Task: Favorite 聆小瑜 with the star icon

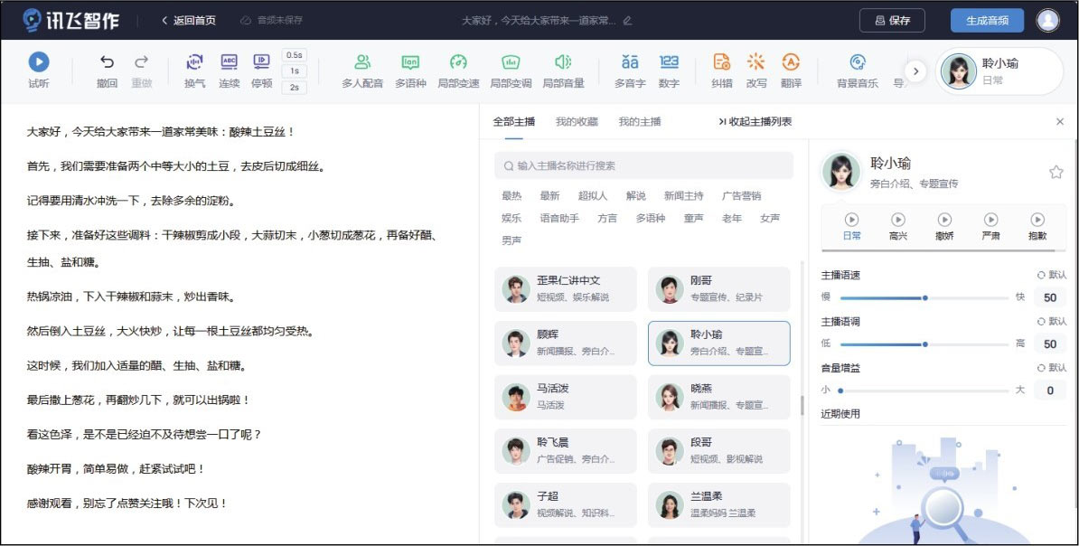Action: click(1056, 172)
